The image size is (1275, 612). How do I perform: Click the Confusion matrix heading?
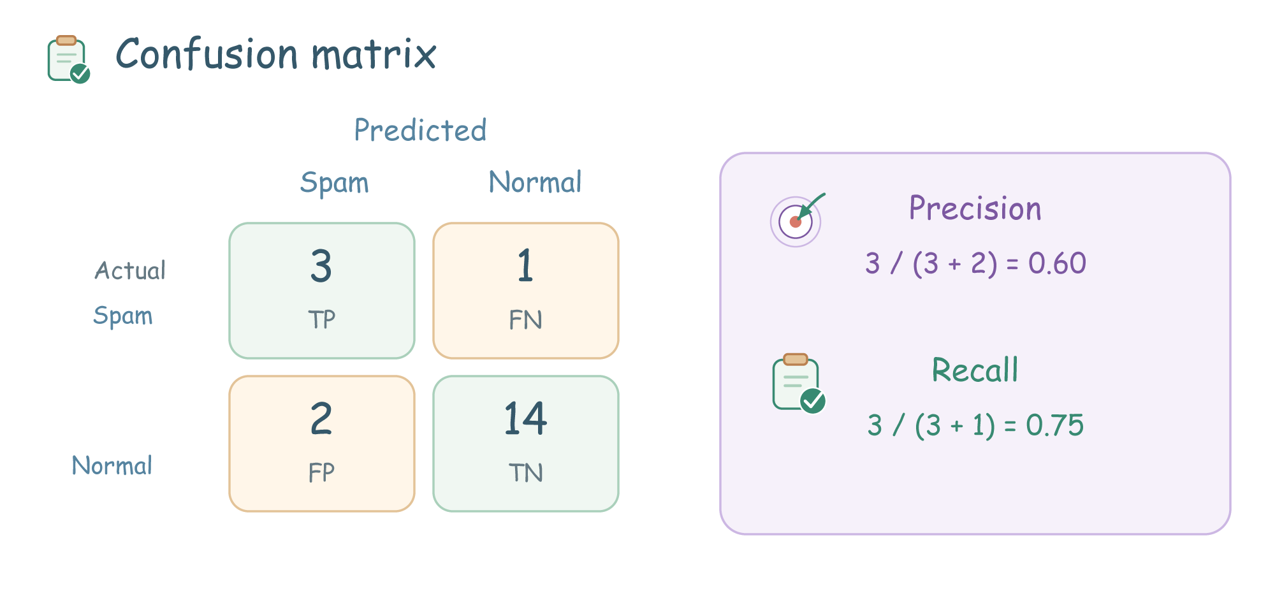275,54
